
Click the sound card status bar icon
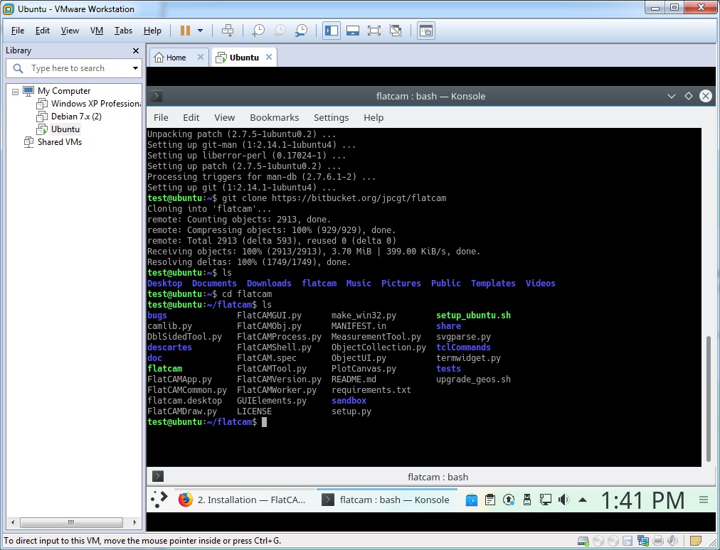click(x=673, y=541)
